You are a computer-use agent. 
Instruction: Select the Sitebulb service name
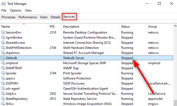(11, 58)
